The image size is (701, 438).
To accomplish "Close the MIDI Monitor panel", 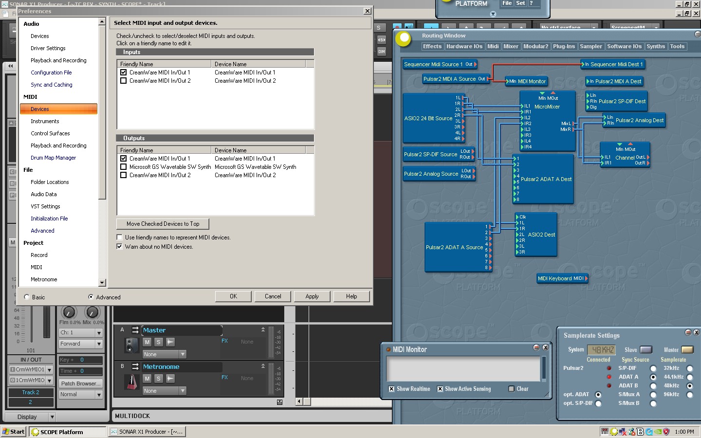I will [x=545, y=347].
